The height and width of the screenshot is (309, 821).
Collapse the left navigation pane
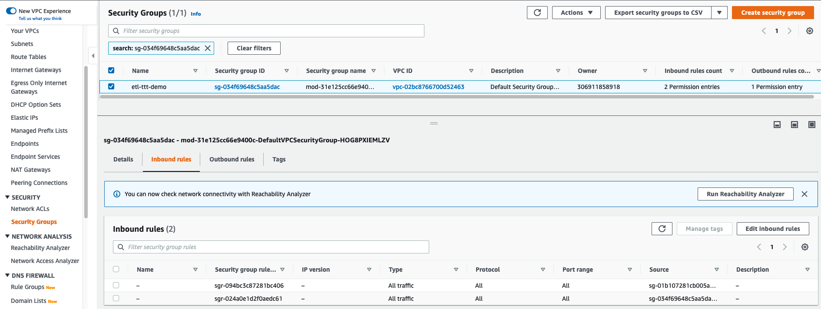[x=93, y=56]
